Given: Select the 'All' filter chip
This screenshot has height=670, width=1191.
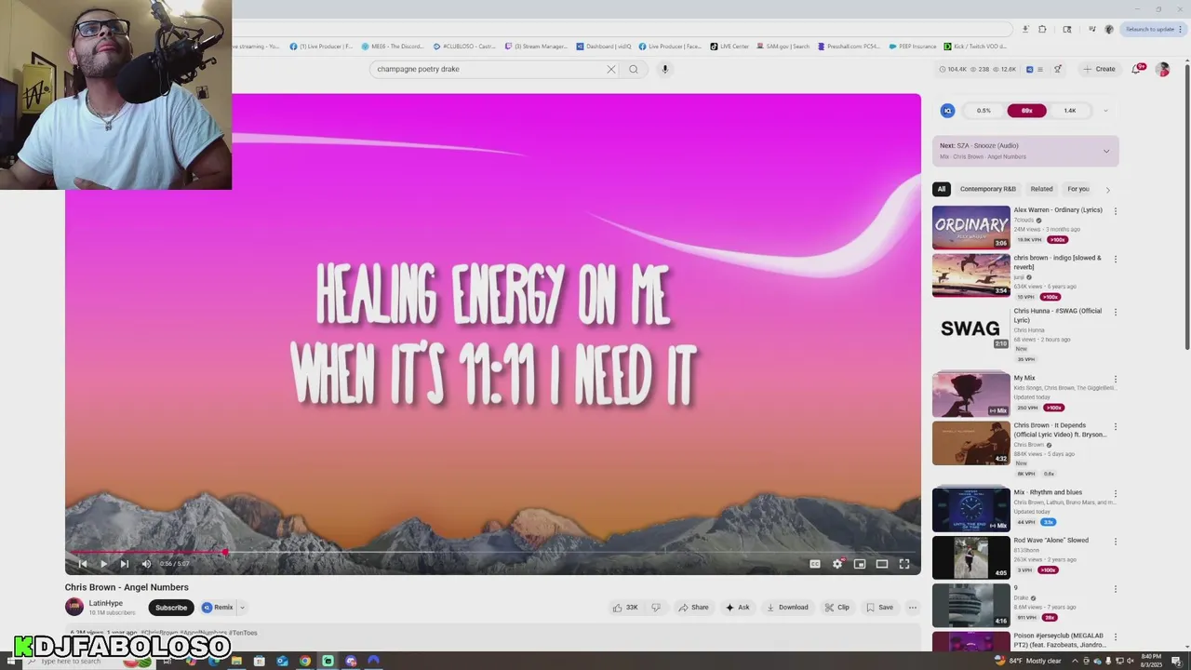Looking at the screenshot, I should coord(942,189).
